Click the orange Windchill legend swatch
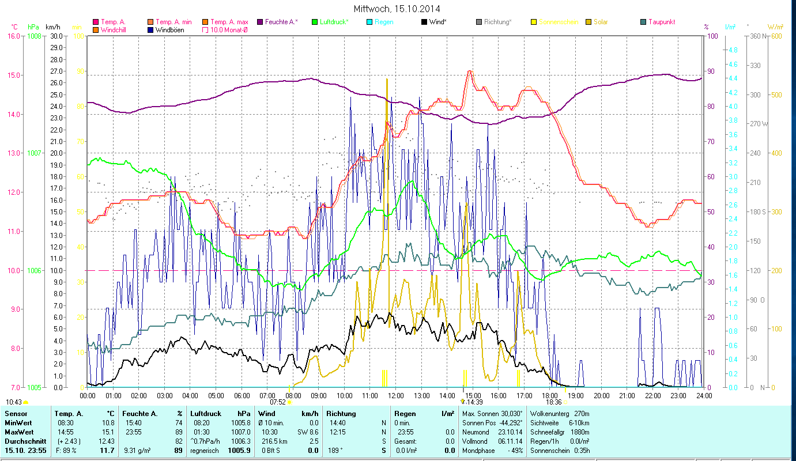The width and height of the screenshot is (796, 461). point(96,29)
